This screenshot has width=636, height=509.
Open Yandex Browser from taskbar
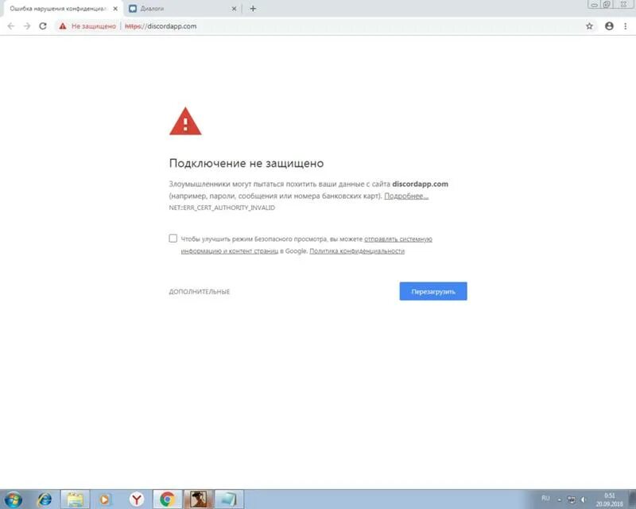pos(137,499)
